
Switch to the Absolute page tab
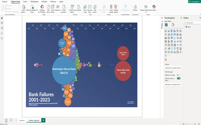click(22, 120)
